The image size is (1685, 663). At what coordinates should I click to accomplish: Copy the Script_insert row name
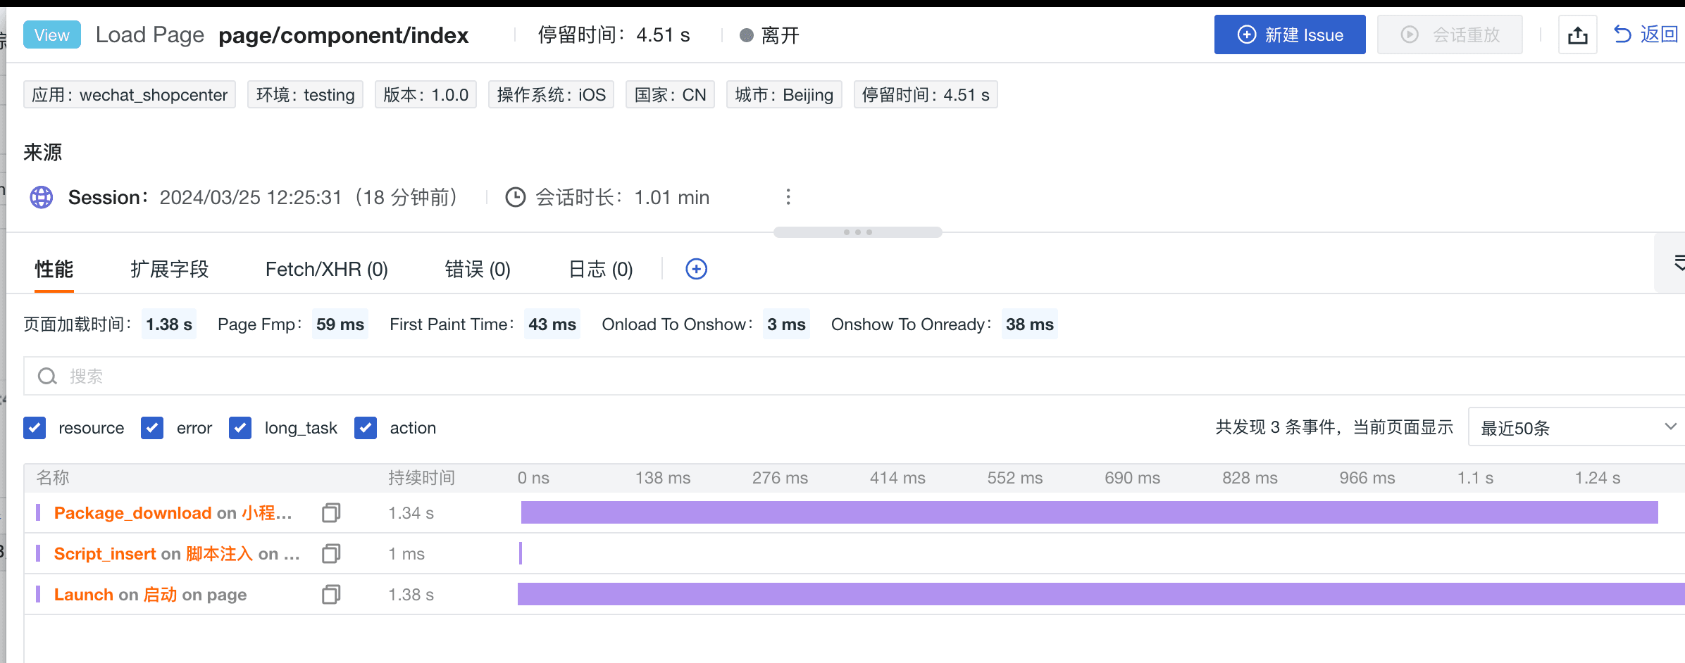click(x=331, y=554)
